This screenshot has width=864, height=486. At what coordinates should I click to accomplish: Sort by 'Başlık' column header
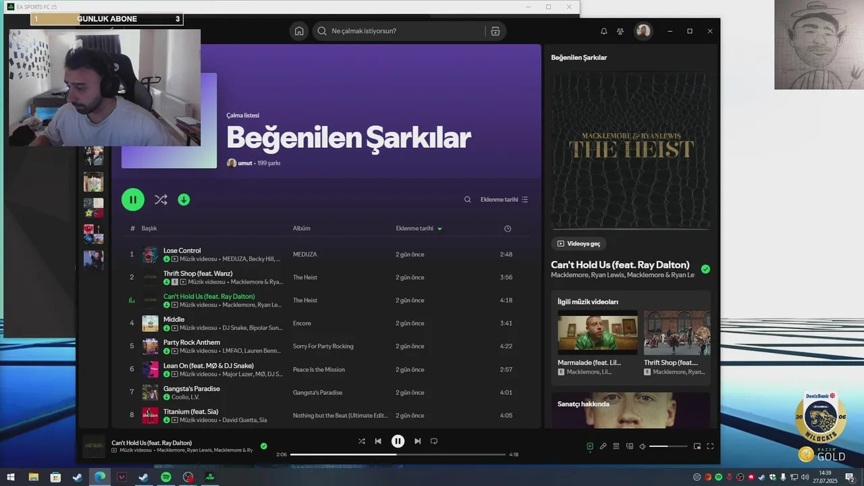point(149,228)
